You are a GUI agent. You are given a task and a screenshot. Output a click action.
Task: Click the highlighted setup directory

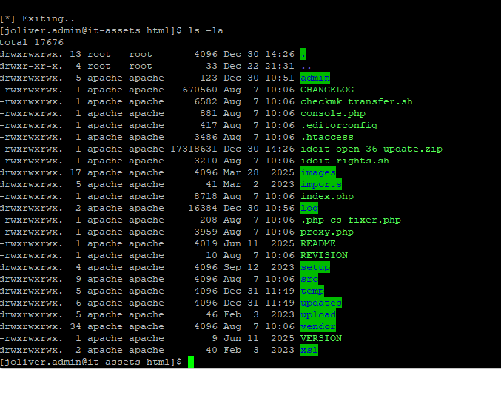coord(315,267)
